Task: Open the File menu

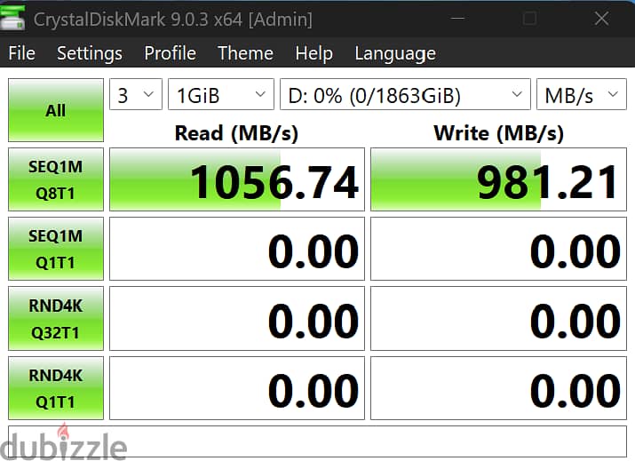Action: (22, 53)
